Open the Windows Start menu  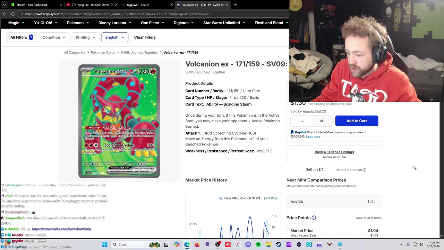coord(104,244)
